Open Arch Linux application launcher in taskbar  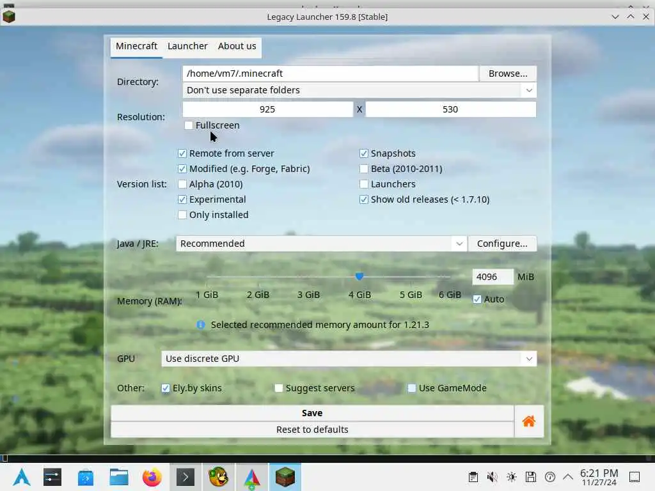tap(22, 477)
